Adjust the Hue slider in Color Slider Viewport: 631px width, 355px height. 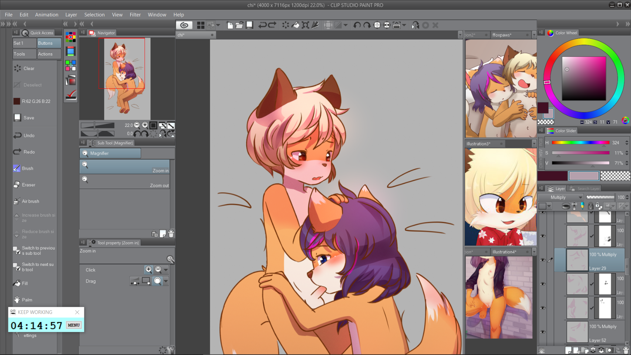(580, 143)
